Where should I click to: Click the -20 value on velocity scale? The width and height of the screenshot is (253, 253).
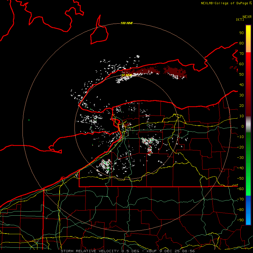pos(240,147)
